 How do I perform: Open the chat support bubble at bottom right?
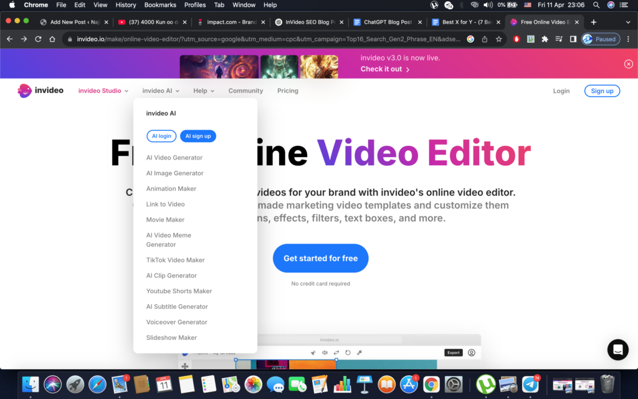click(617, 350)
